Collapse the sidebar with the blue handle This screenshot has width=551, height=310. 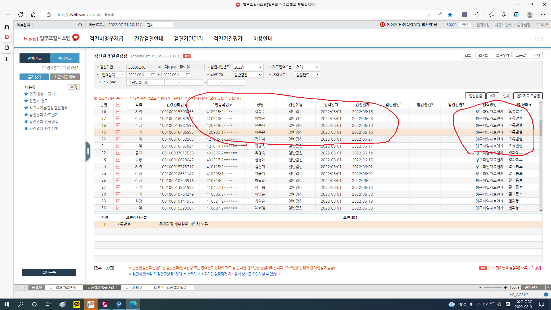click(x=88, y=151)
